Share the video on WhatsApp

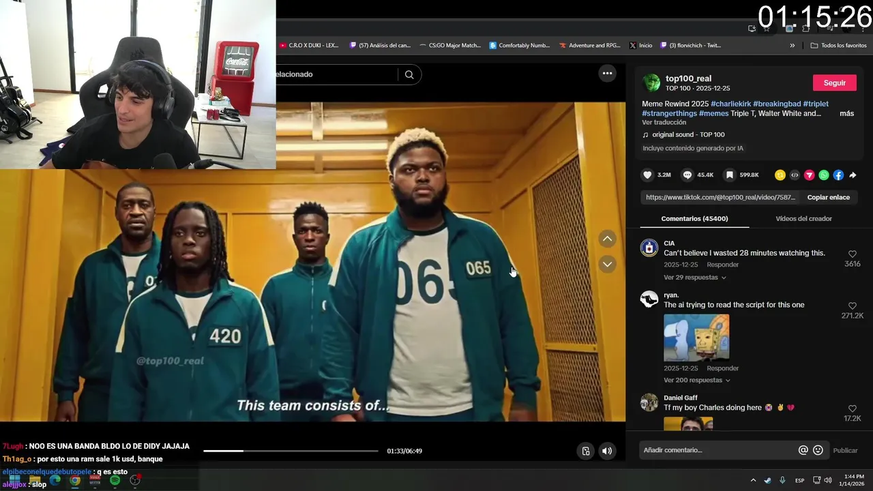(824, 175)
